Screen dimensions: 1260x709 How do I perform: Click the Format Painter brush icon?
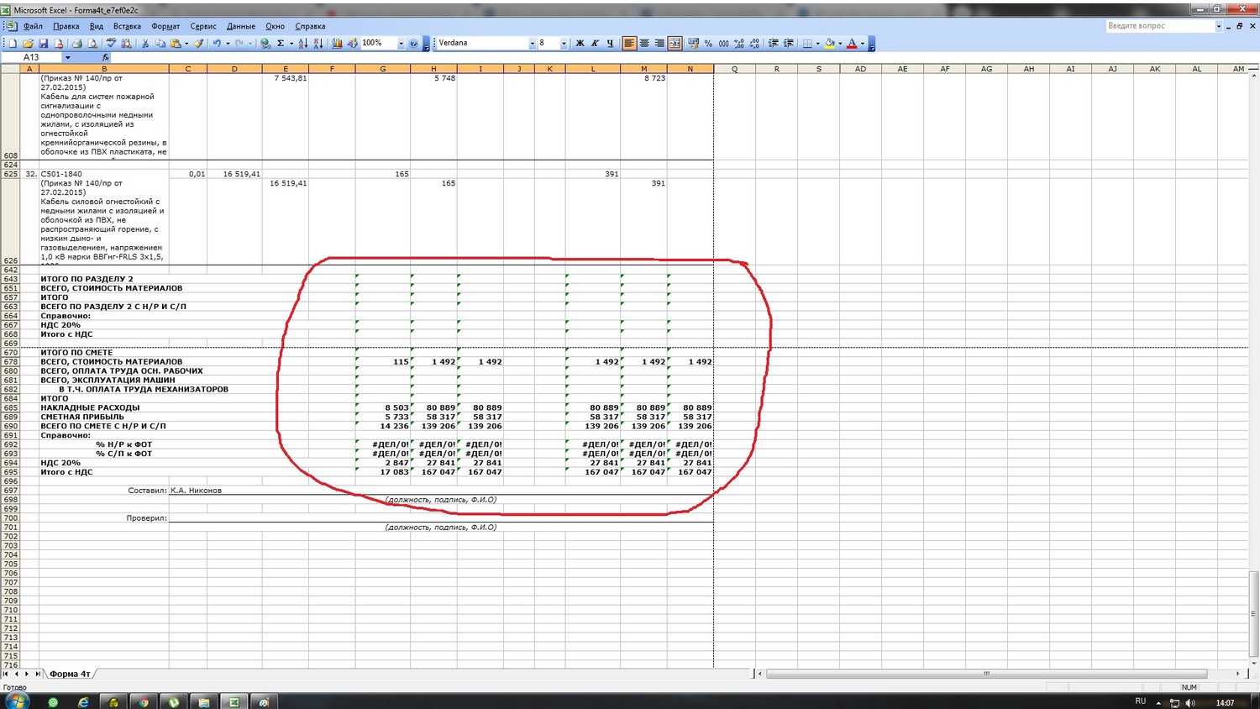click(x=199, y=44)
